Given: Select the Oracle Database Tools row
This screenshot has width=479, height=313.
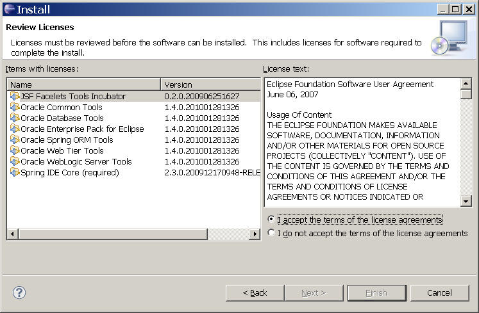Looking at the screenshot, I should pyautogui.click(x=134, y=118).
